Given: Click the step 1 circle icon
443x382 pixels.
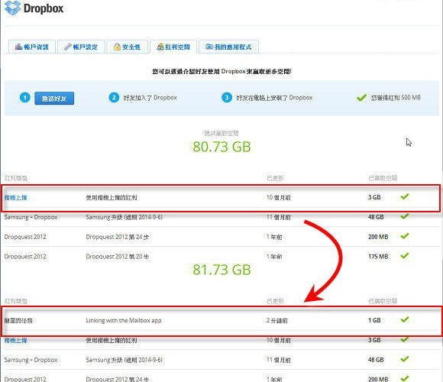Looking at the screenshot, I should pyautogui.click(x=25, y=98).
